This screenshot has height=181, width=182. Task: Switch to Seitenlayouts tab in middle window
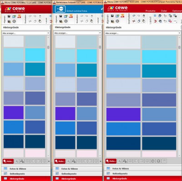click(77, 174)
